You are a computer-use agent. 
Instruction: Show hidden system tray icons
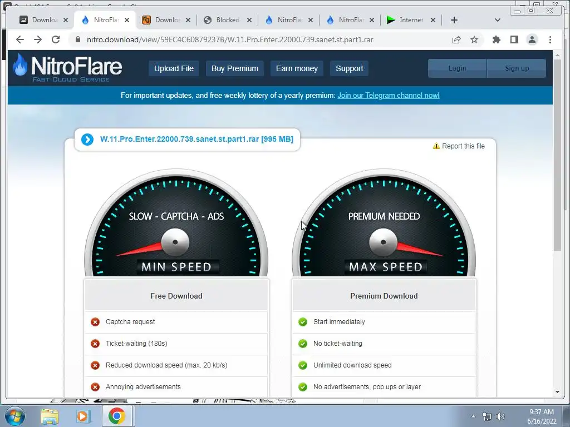point(473,416)
